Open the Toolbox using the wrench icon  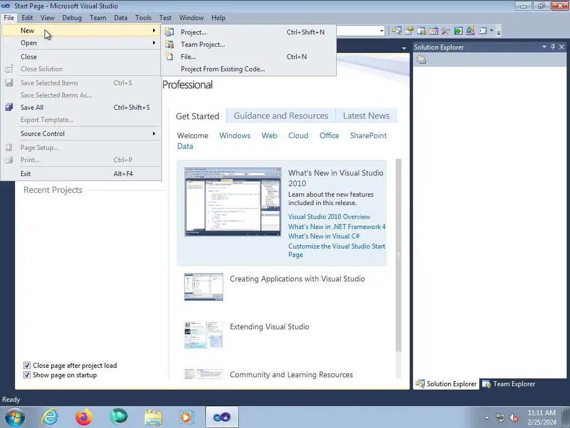[x=446, y=31]
